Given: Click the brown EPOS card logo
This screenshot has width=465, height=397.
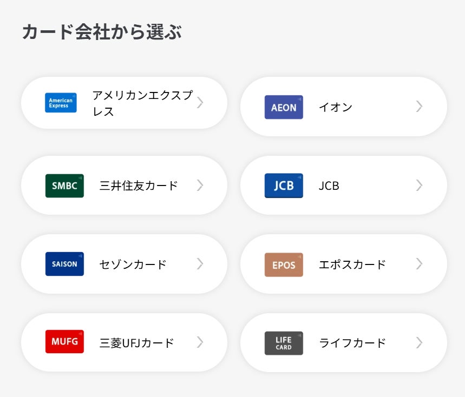Looking at the screenshot, I should click(x=284, y=264).
